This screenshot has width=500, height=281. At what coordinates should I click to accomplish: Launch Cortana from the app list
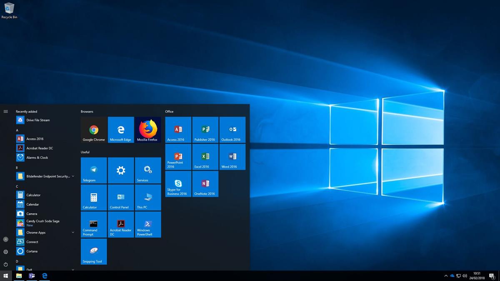pos(31,251)
